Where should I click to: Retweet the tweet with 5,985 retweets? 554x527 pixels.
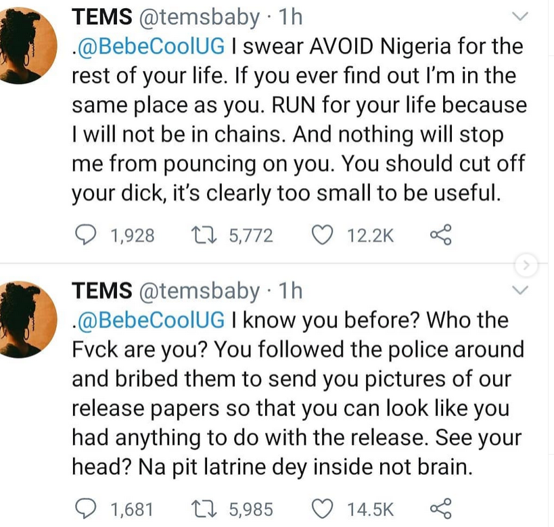coord(202,508)
